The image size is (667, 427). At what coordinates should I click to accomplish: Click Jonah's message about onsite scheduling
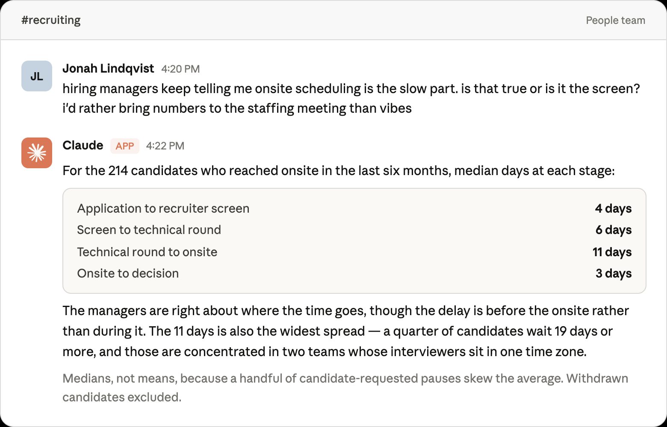tap(351, 98)
